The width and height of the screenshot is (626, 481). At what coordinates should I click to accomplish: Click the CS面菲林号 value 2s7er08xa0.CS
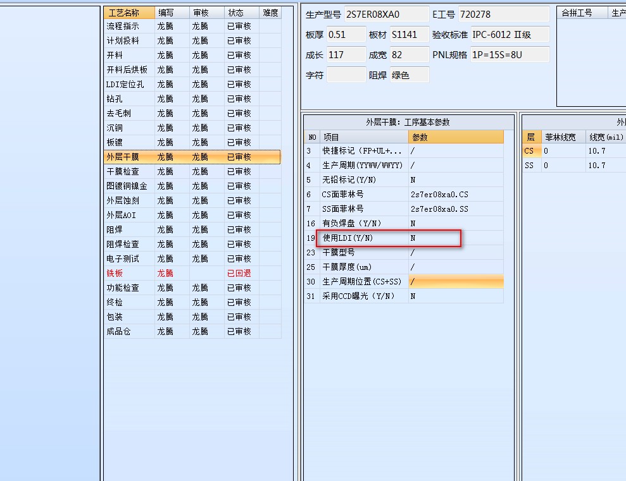[x=456, y=195]
